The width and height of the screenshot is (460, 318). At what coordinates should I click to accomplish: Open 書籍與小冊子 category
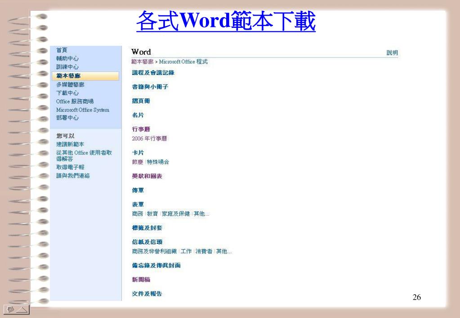pyautogui.click(x=150, y=87)
